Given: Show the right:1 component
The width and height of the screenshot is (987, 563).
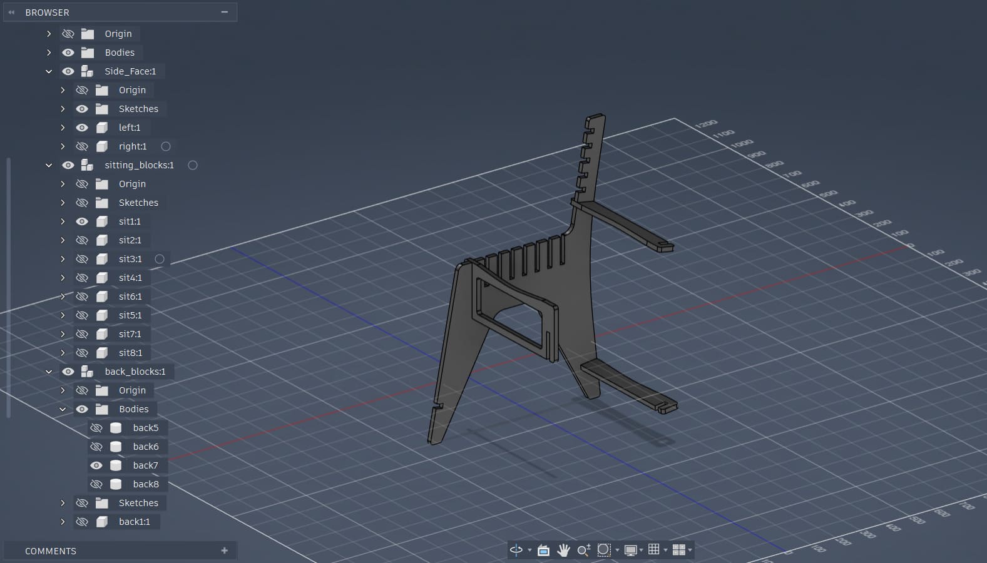Looking at the screenshot, I should click(82, 146).
